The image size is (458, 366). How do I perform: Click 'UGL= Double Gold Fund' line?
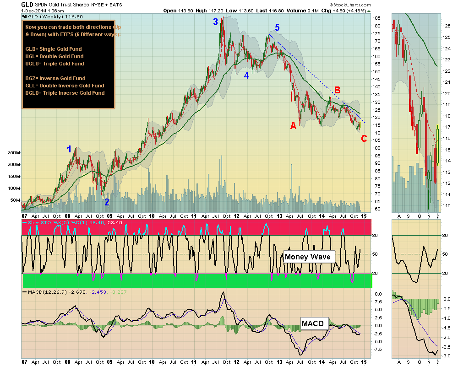pyautogui.click(x=55, y=56)
